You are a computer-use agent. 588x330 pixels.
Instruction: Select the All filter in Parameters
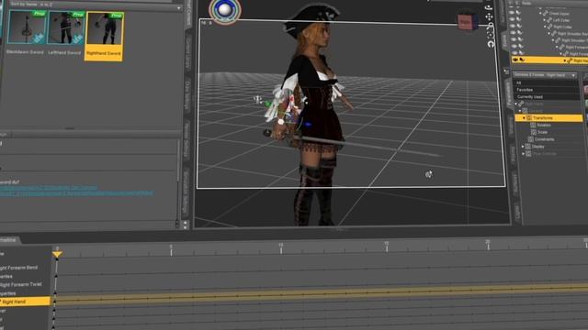(x=547, y=82)
